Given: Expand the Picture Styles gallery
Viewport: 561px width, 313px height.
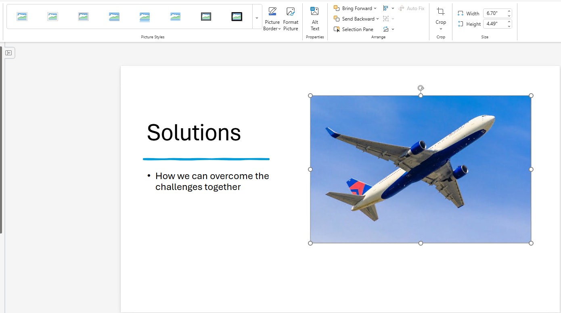Looking at the screenshot, I should tap(257, 18).
